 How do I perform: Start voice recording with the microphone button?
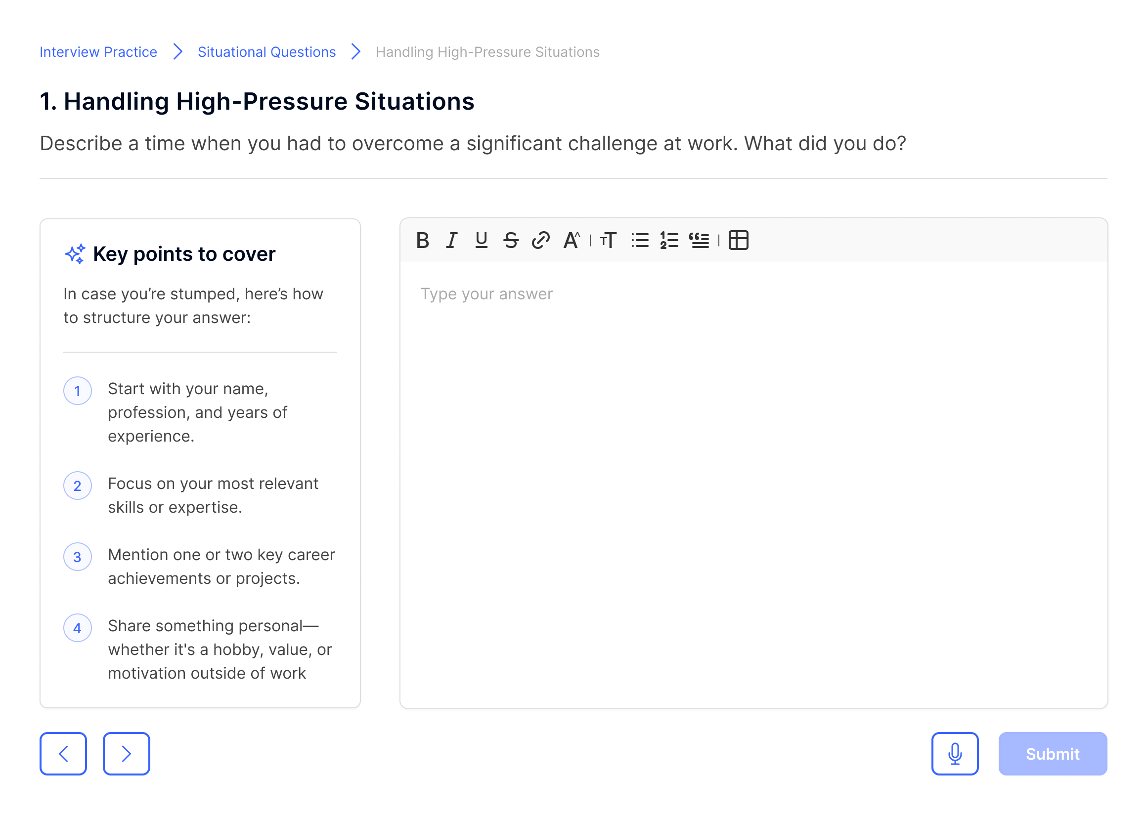955,754
